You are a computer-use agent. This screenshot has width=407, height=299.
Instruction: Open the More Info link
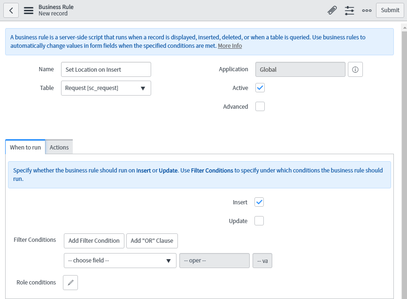[x=230, y=46]
